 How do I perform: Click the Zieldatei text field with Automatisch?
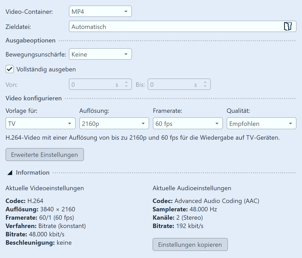(x=175, y=27)
